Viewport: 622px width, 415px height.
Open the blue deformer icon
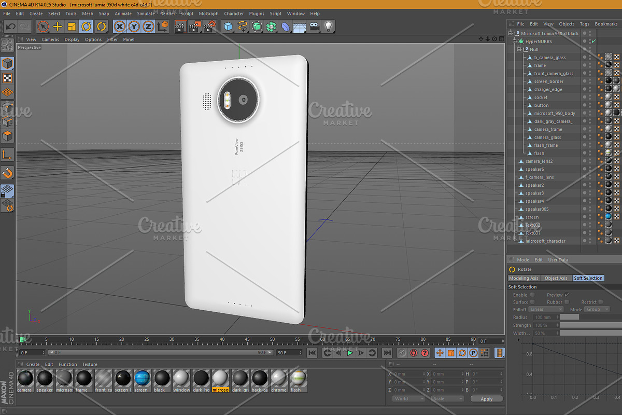[x=286, y=26]
